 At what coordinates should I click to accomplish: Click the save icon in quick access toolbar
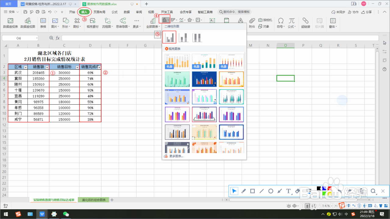pyautogui.click(x=26, y=12)
